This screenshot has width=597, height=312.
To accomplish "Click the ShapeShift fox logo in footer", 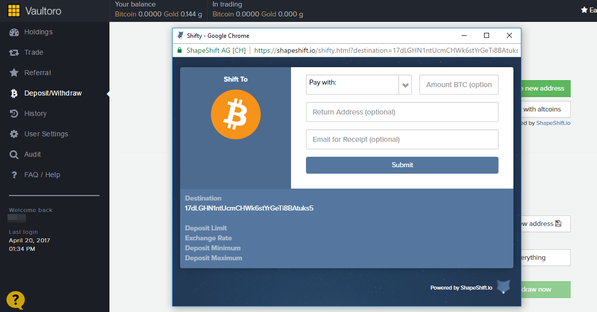I will 503,287.
